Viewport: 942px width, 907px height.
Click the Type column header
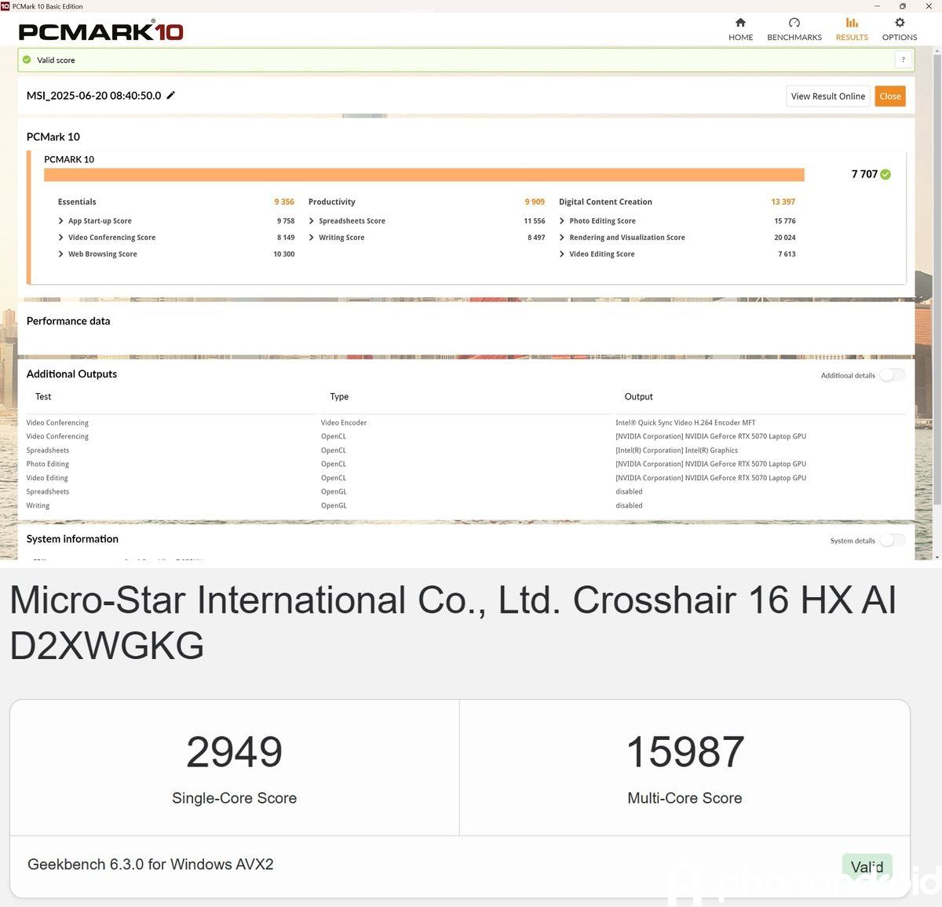pyautogui.click(x=339, y=397)
